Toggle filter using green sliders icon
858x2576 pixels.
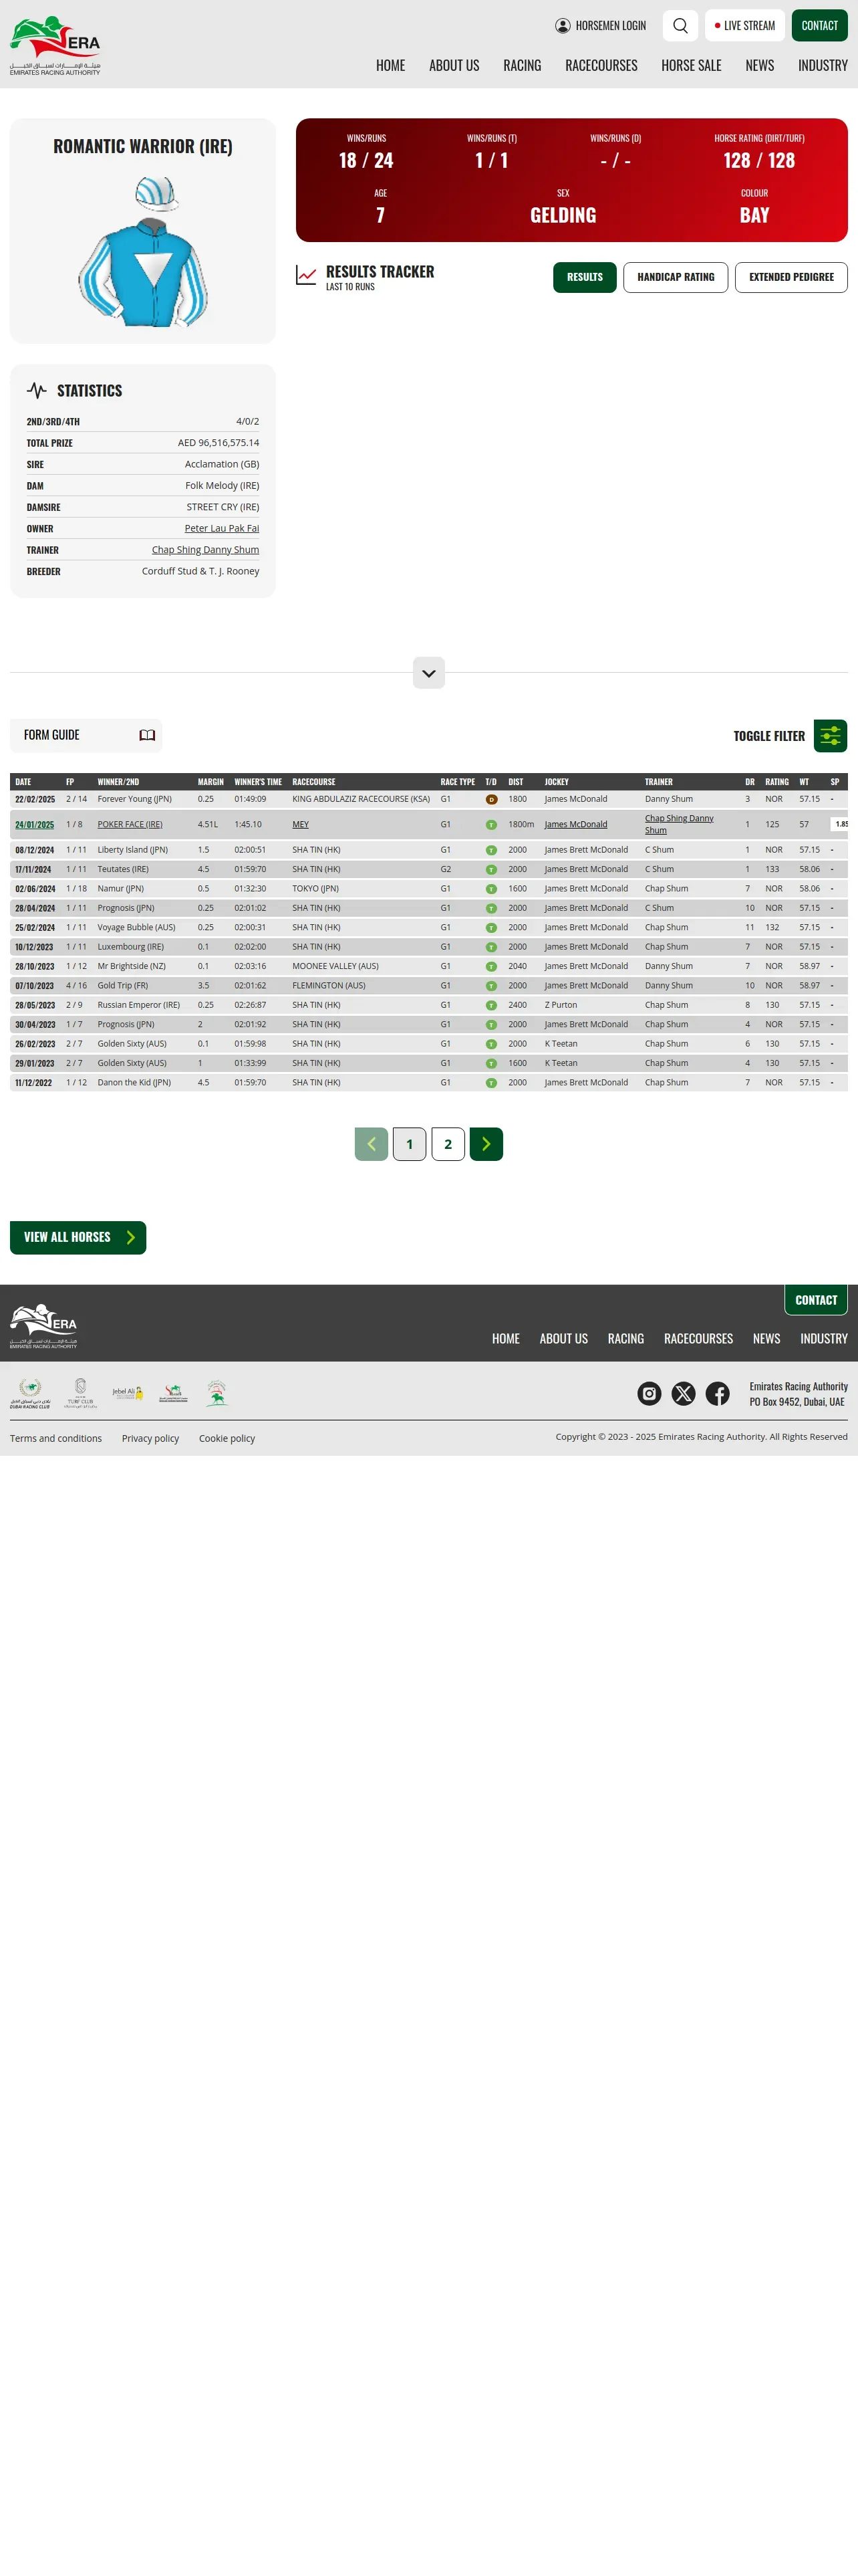coord(830,736)
